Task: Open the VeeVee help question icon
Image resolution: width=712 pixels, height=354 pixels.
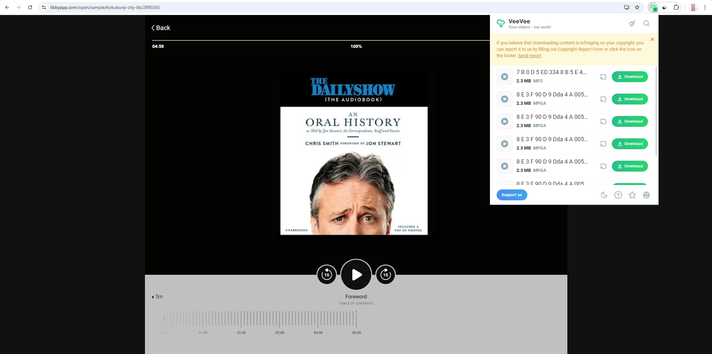Action: point(618,195)
